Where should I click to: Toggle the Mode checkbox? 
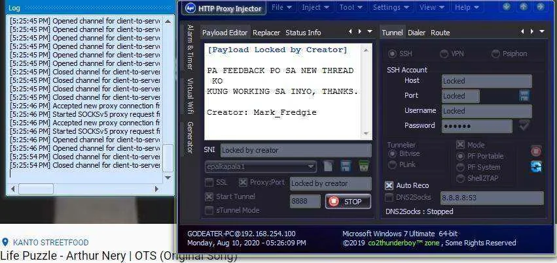tap(460, 145)
